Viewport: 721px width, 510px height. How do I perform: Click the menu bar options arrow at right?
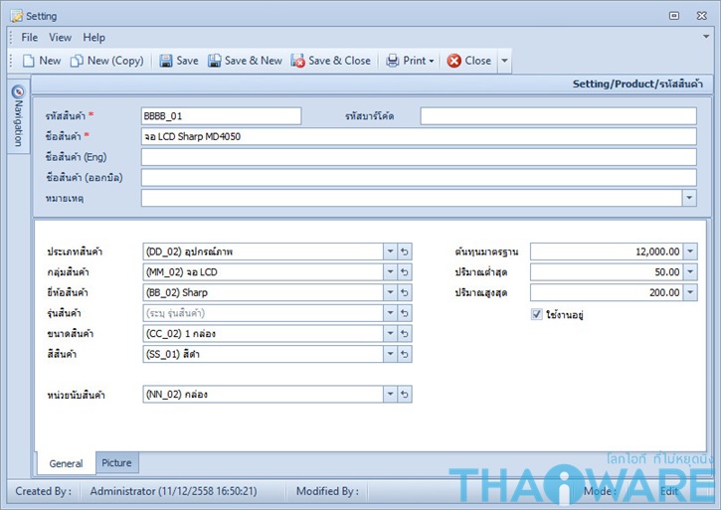(x=706, y=37)
